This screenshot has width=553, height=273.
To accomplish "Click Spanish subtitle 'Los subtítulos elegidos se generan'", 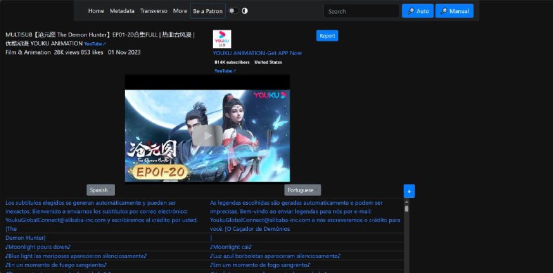I will 102,216.
